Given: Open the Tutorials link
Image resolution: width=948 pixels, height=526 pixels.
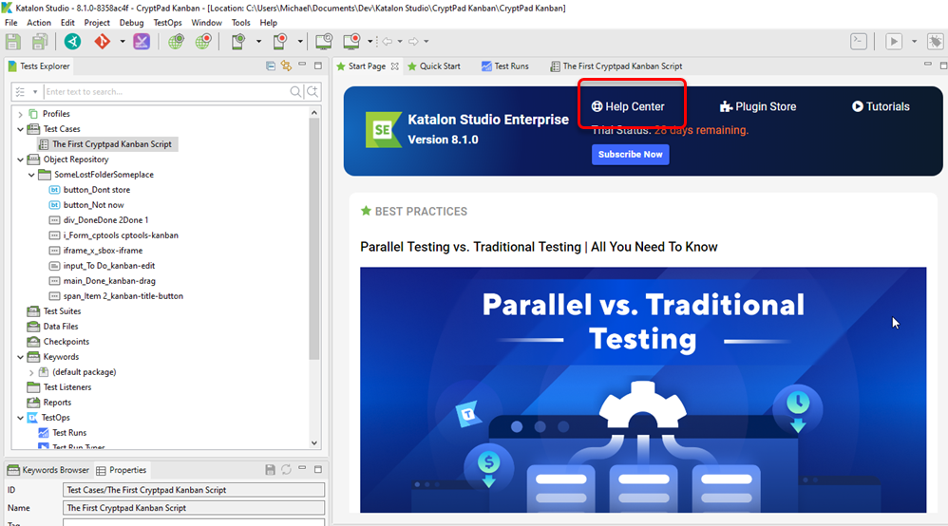Looking at the screenshot, I should click(881, 106).
